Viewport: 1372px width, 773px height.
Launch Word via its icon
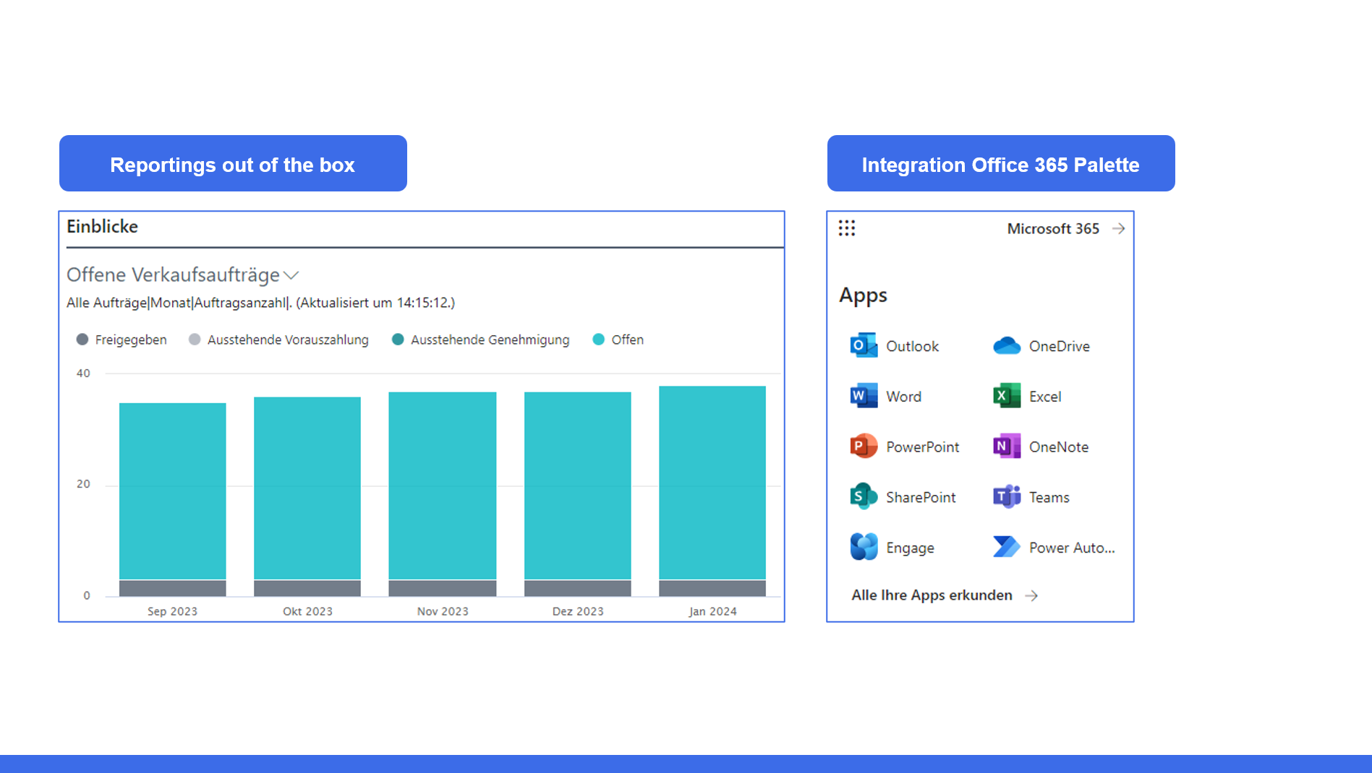pyautogui.click(x=864, y=396)
